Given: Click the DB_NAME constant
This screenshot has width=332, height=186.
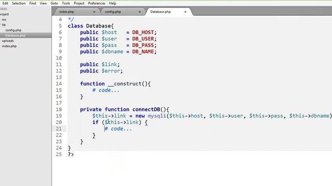Looking at the screenshot, I should click(143, 52).
